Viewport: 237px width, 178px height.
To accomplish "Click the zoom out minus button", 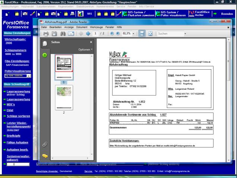I will point(112,34).
